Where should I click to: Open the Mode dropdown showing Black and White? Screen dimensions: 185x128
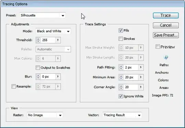point(53,31)
